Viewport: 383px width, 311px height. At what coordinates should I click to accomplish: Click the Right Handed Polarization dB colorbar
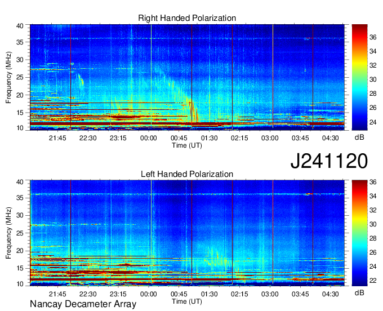359,77
